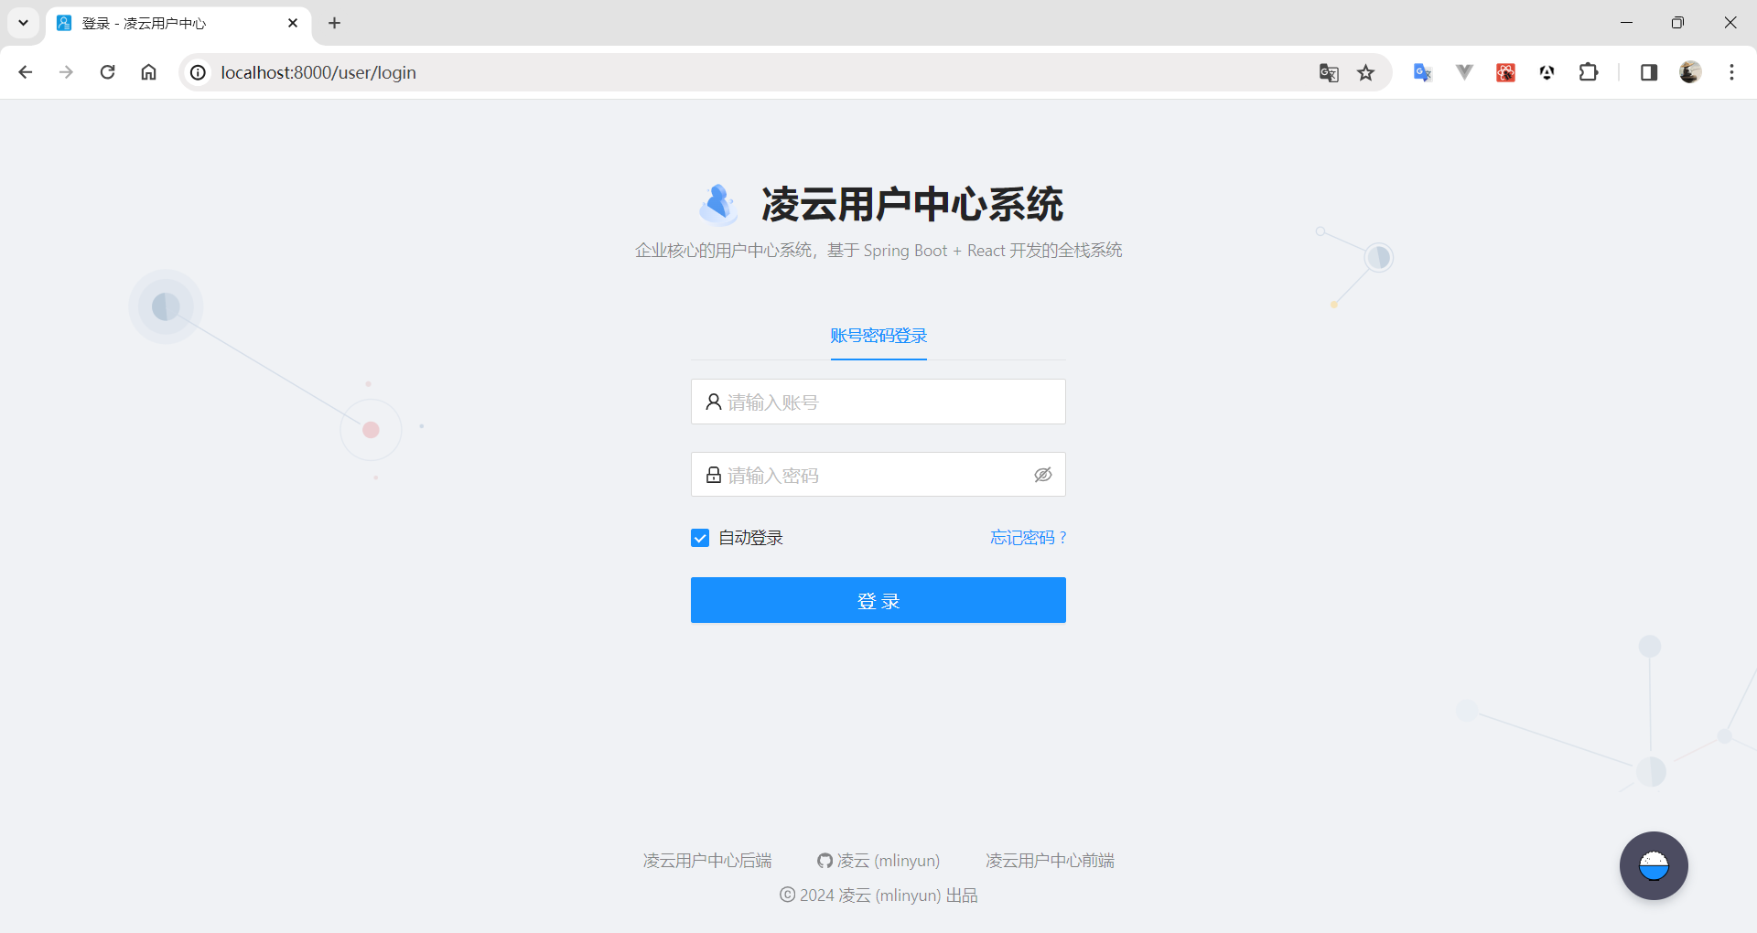The width and height of the screenshot is (1757, 933).
Task: Reload the login page
Action: click(x=107, y=72)
